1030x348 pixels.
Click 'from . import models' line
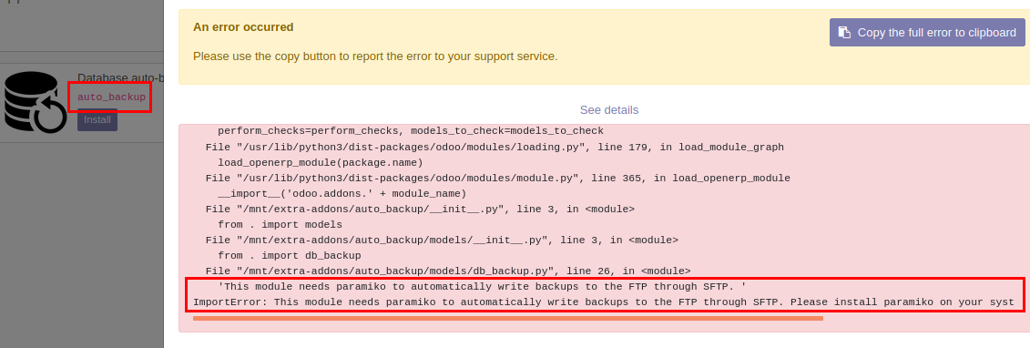click(280, 224)
